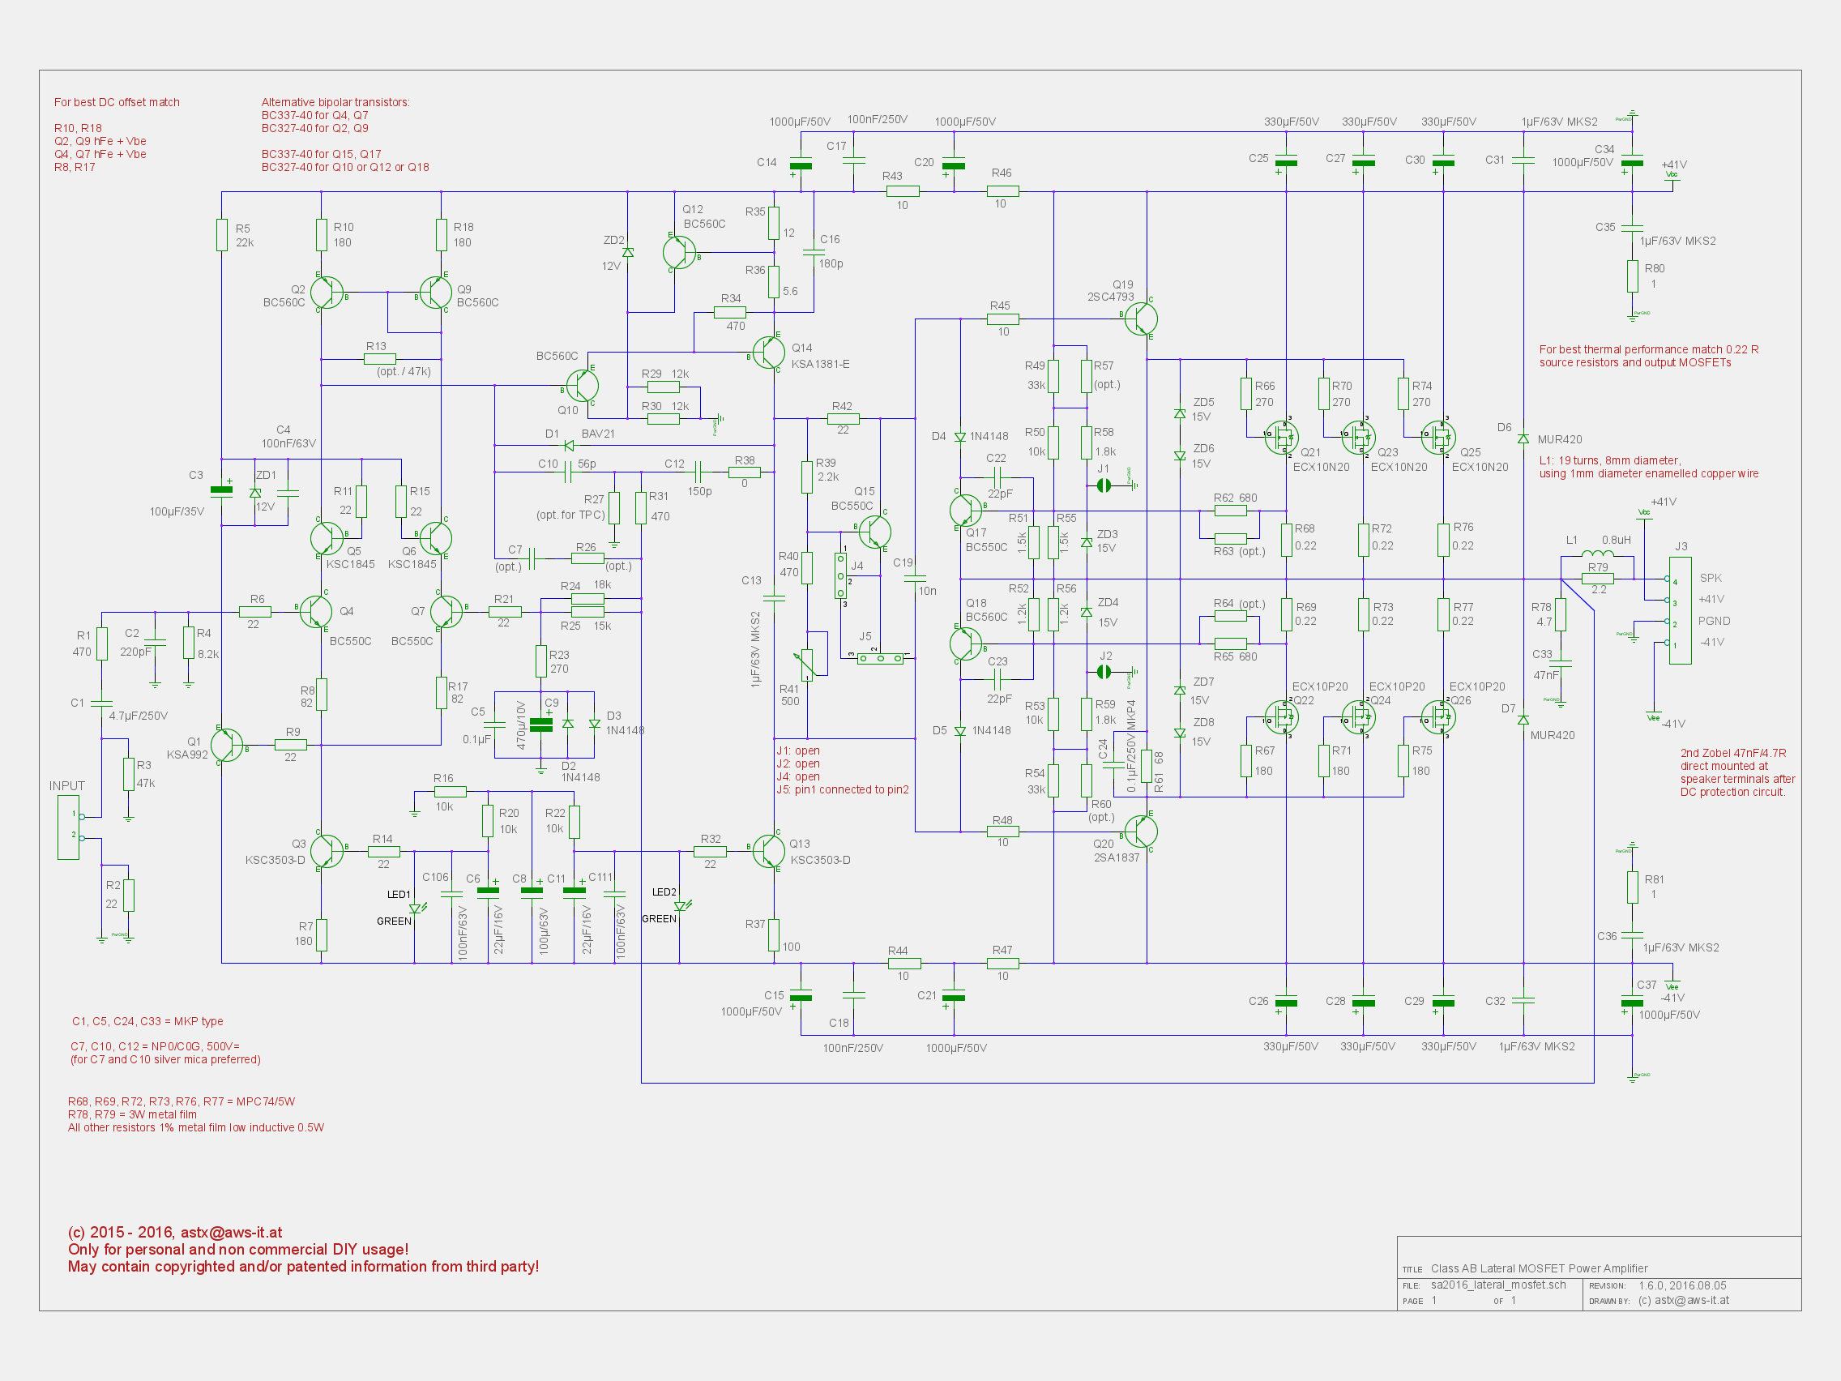Select the C9 470µ/10V capacitor symbol
This screenshot has width=1841, height=1381.
pyautogui.click(x=541, y=725)
